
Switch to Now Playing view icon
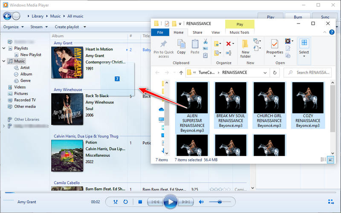click(x=331, y=202)
